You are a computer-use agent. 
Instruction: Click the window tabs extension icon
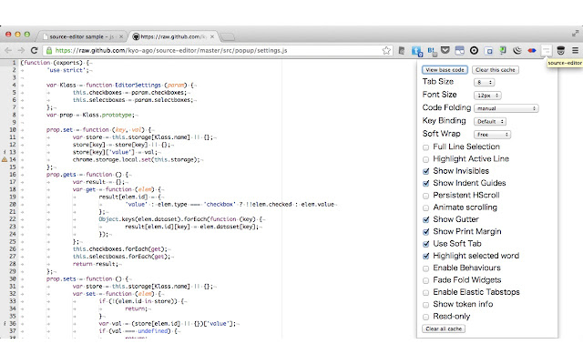click(459, 51)
